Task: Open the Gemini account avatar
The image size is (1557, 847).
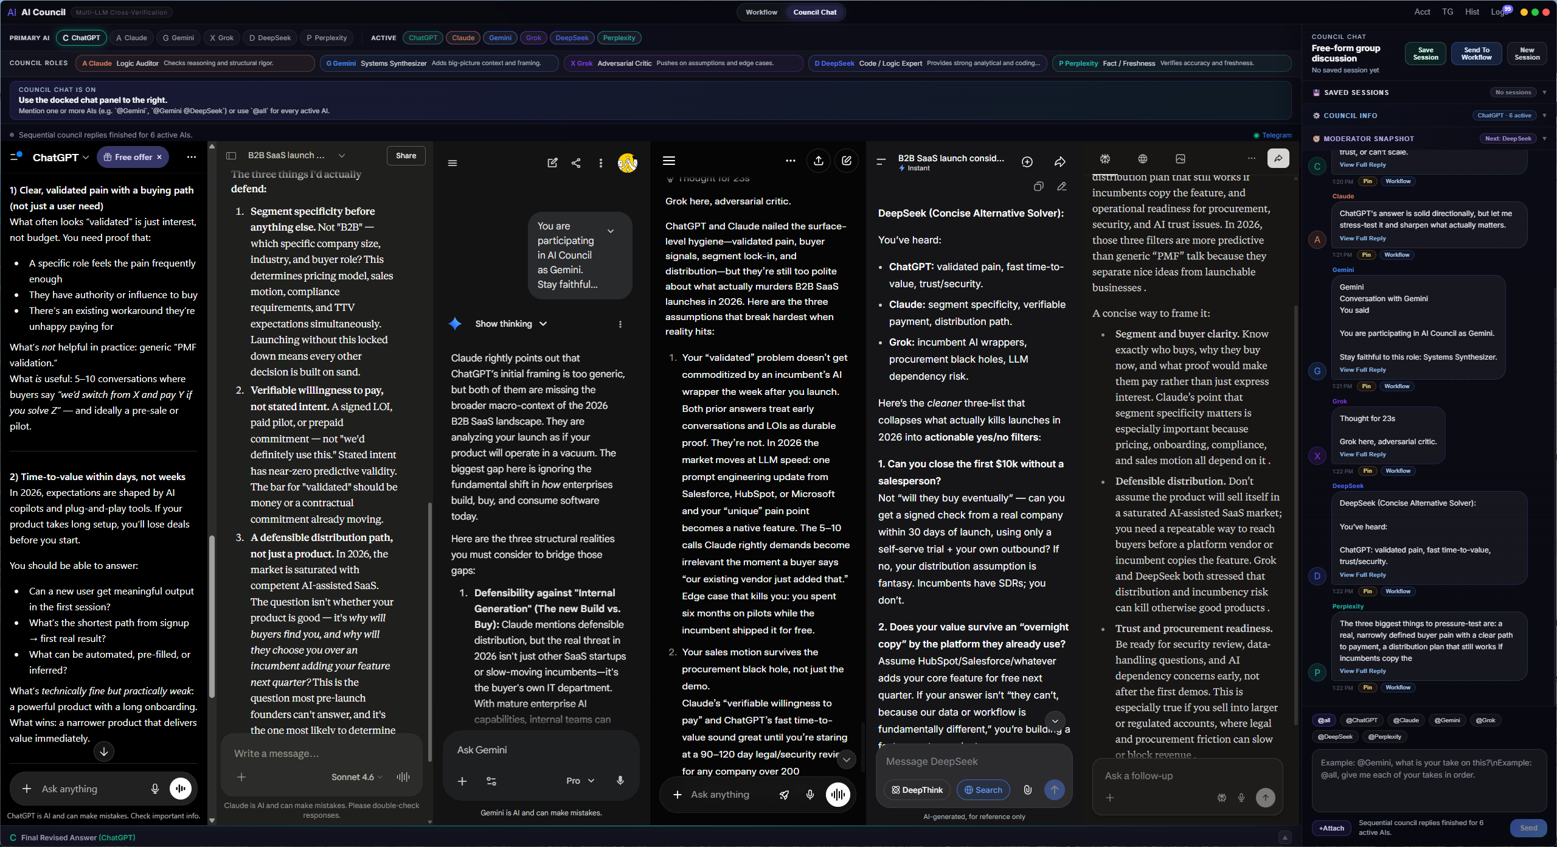Action: tap(628, 163)
